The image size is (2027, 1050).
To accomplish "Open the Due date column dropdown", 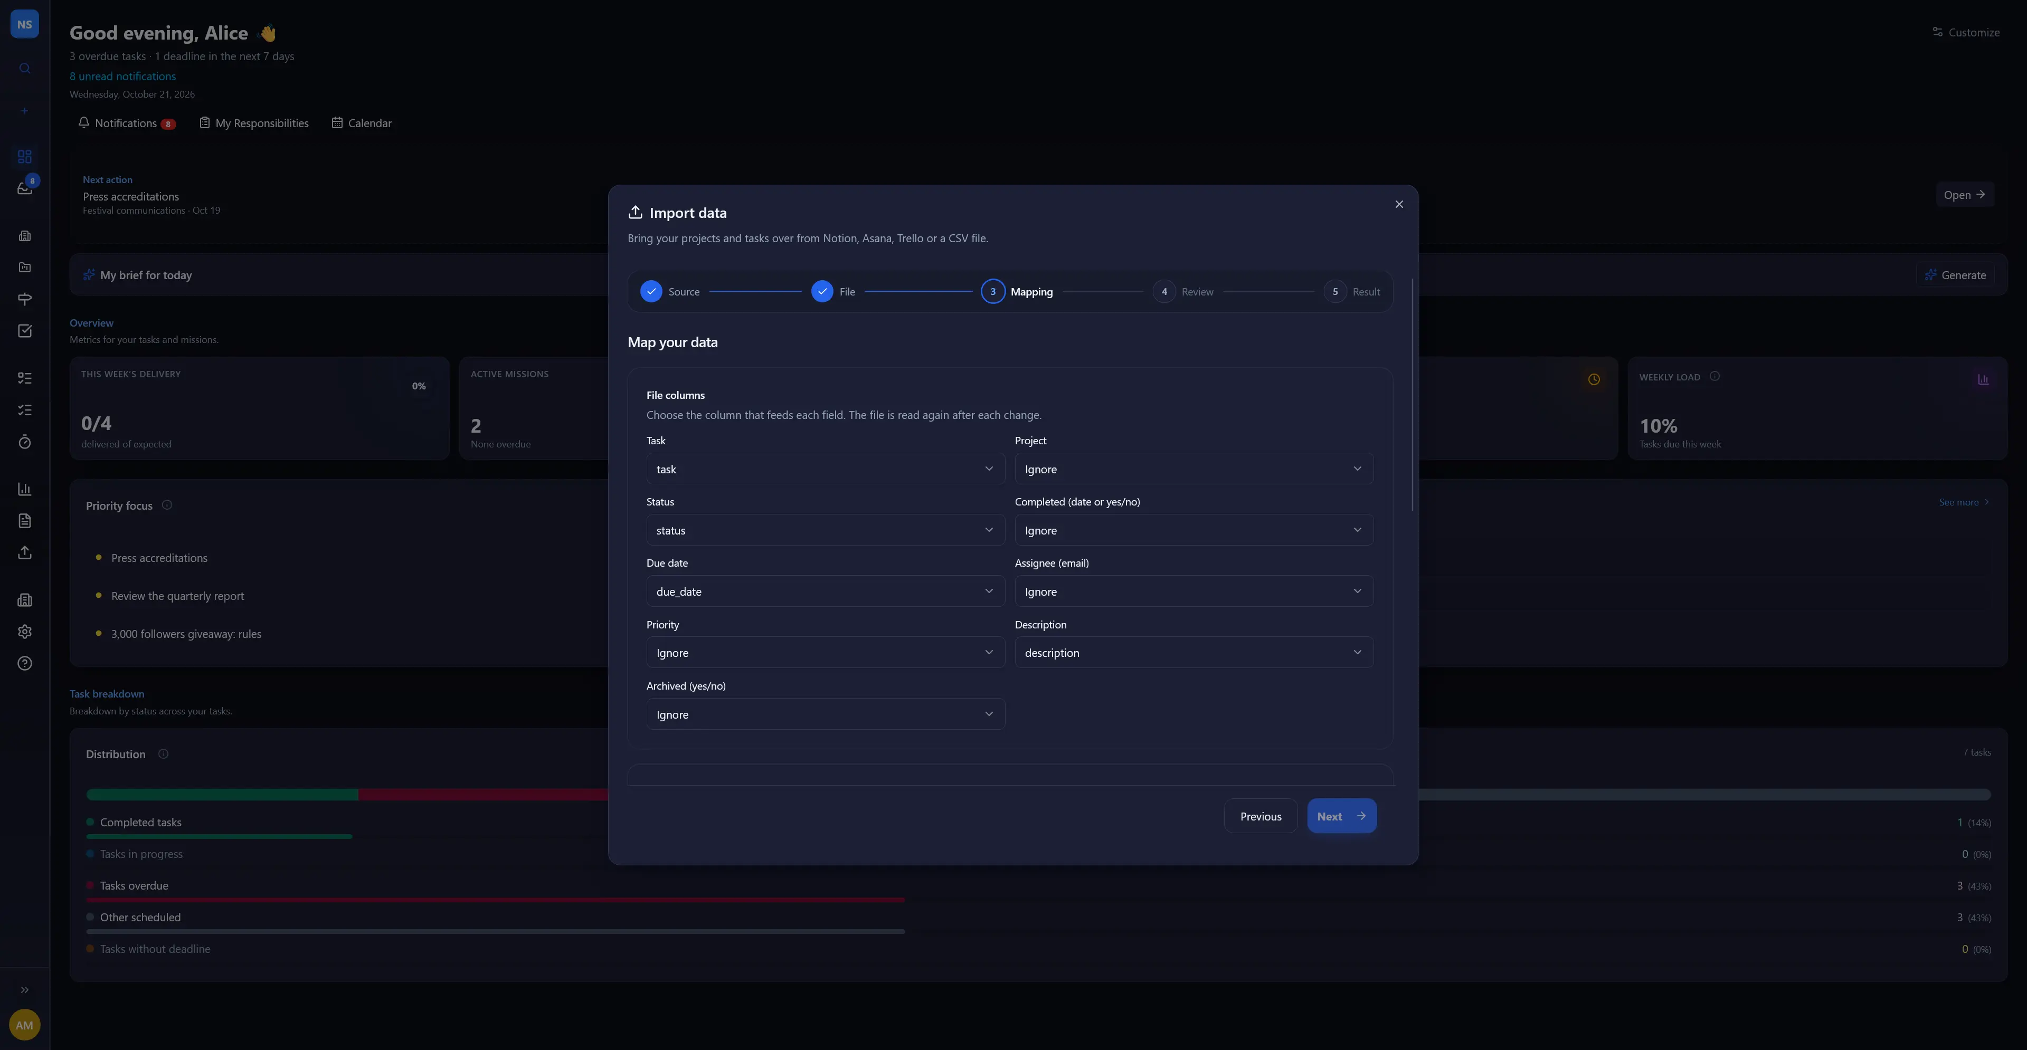I will tap(826, 591).
